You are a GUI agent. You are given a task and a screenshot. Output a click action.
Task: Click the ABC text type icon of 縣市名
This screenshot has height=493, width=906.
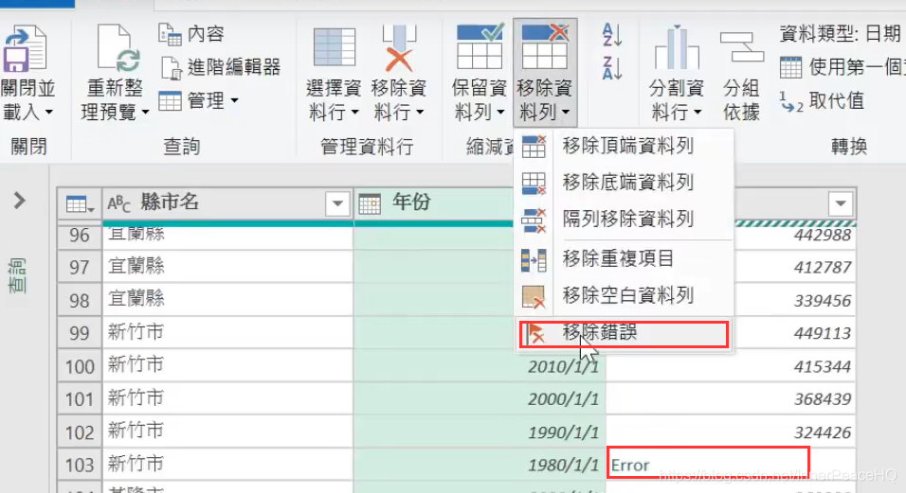coord(118,203)
